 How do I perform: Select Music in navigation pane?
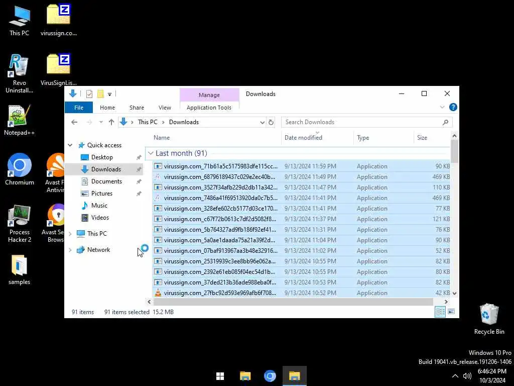99,206
